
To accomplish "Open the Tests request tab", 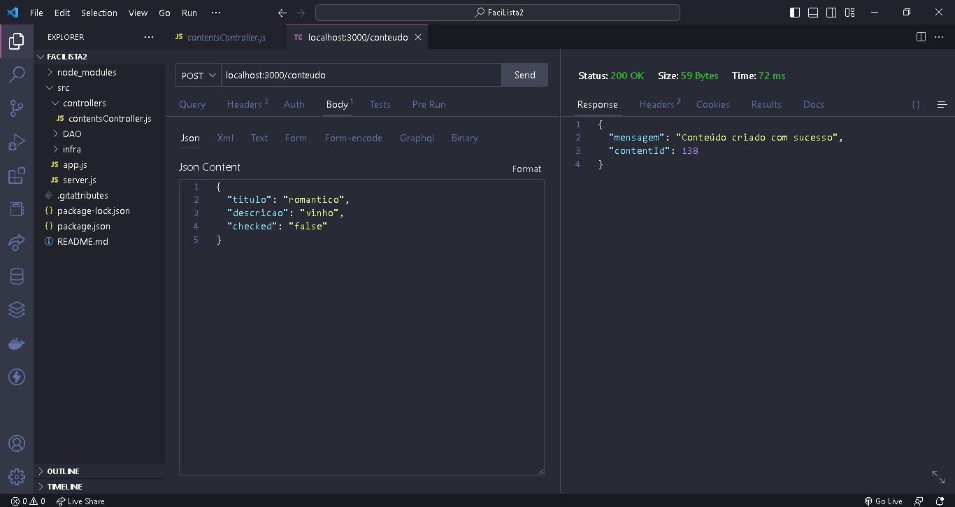I will tap(380, 104).
